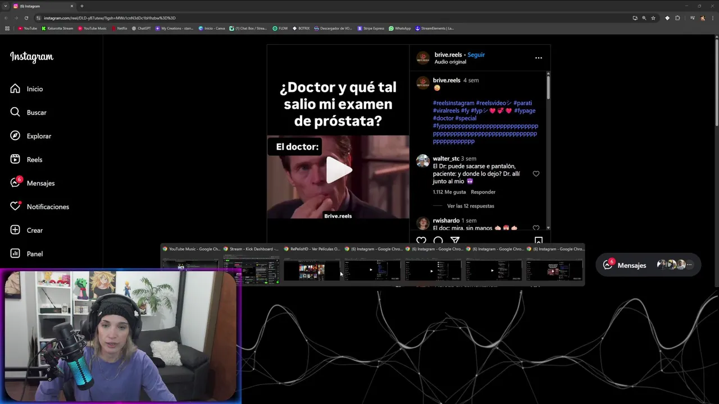Image resolution: width=719 pixels, height=404 pixels.
Task: Open the apps grid in bookmarks bar
Action: coord(7,28)
